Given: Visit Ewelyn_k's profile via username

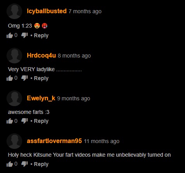Looking at the screenshot, I should 41,98.
